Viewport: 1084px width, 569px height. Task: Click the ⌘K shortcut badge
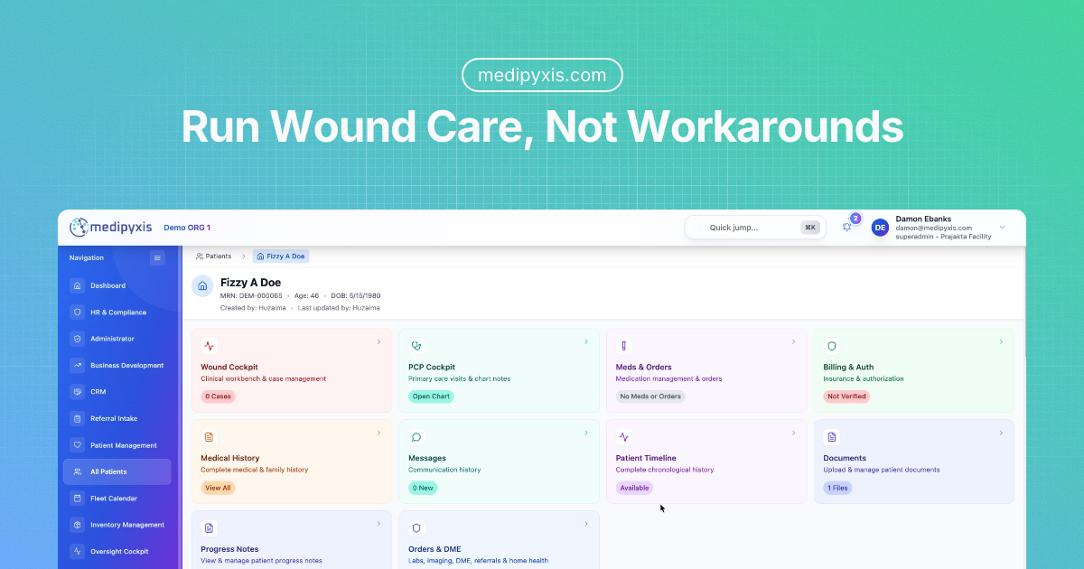(x=810, y=228)
